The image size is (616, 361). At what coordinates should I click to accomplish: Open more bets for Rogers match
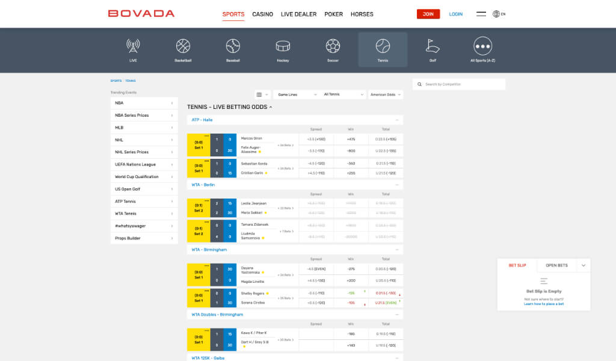point(286,298)
